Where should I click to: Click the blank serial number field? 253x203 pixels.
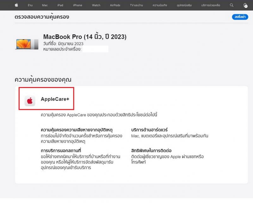96,49
